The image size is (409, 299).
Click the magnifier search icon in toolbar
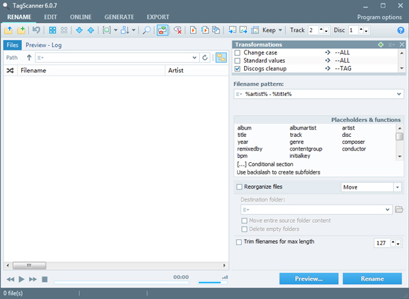tap(147, 30)
